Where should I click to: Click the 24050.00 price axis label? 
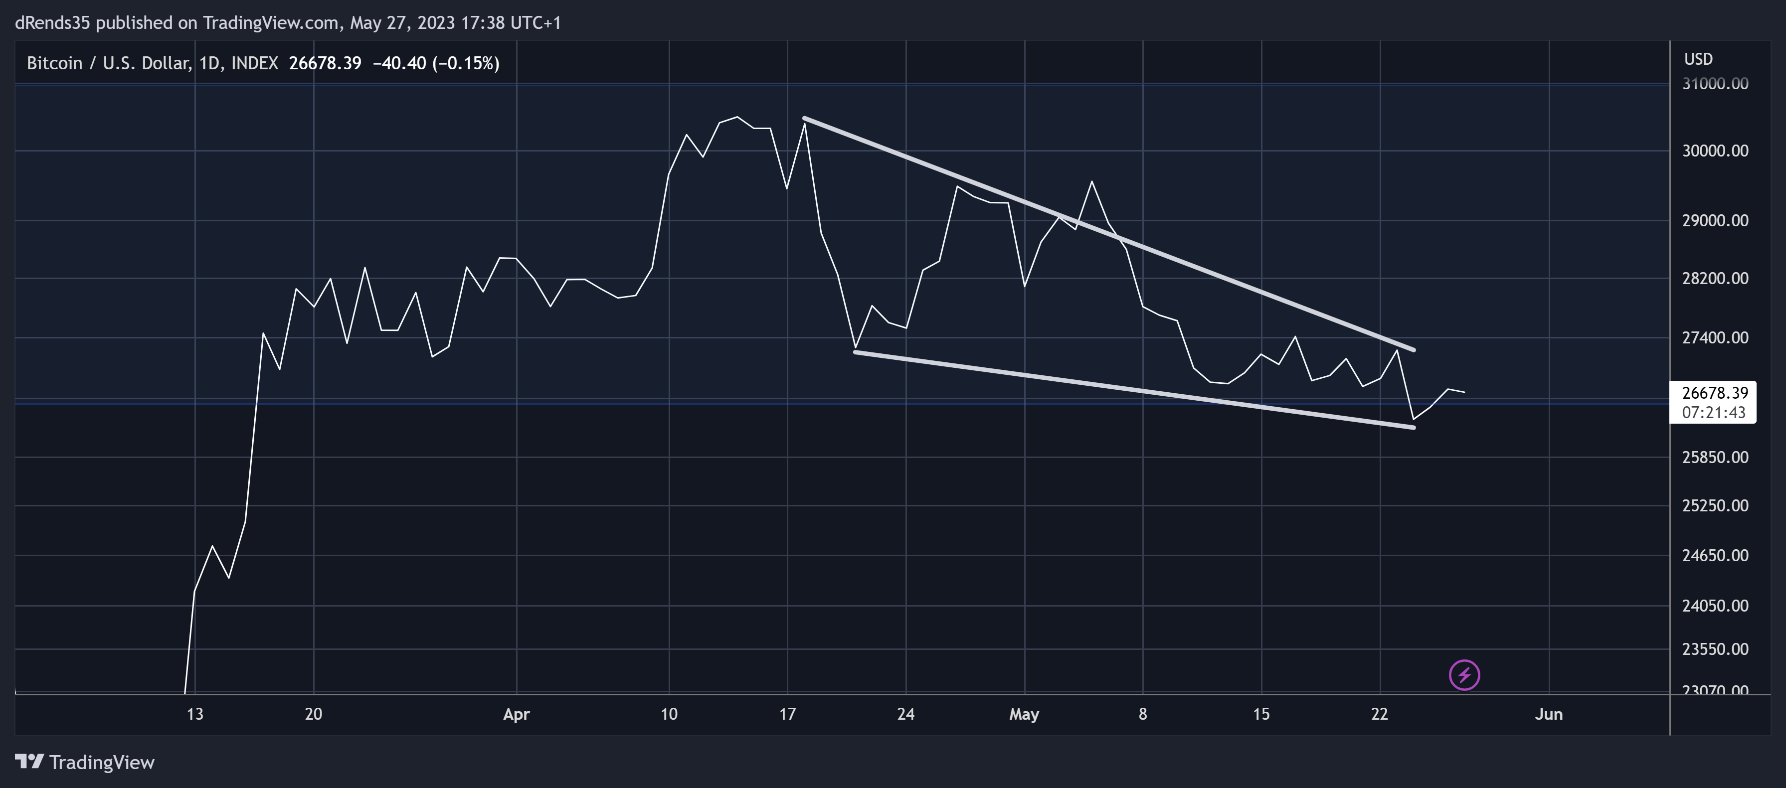(1715, 606)
